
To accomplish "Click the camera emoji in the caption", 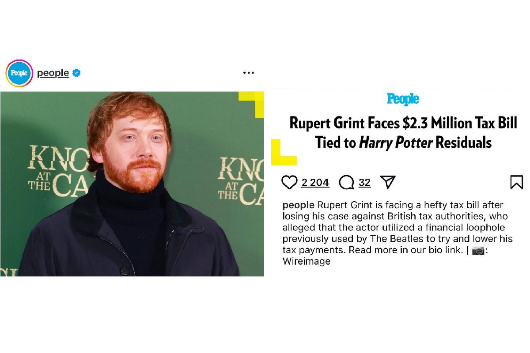I will pyautogui.click(x=478, y=251).
